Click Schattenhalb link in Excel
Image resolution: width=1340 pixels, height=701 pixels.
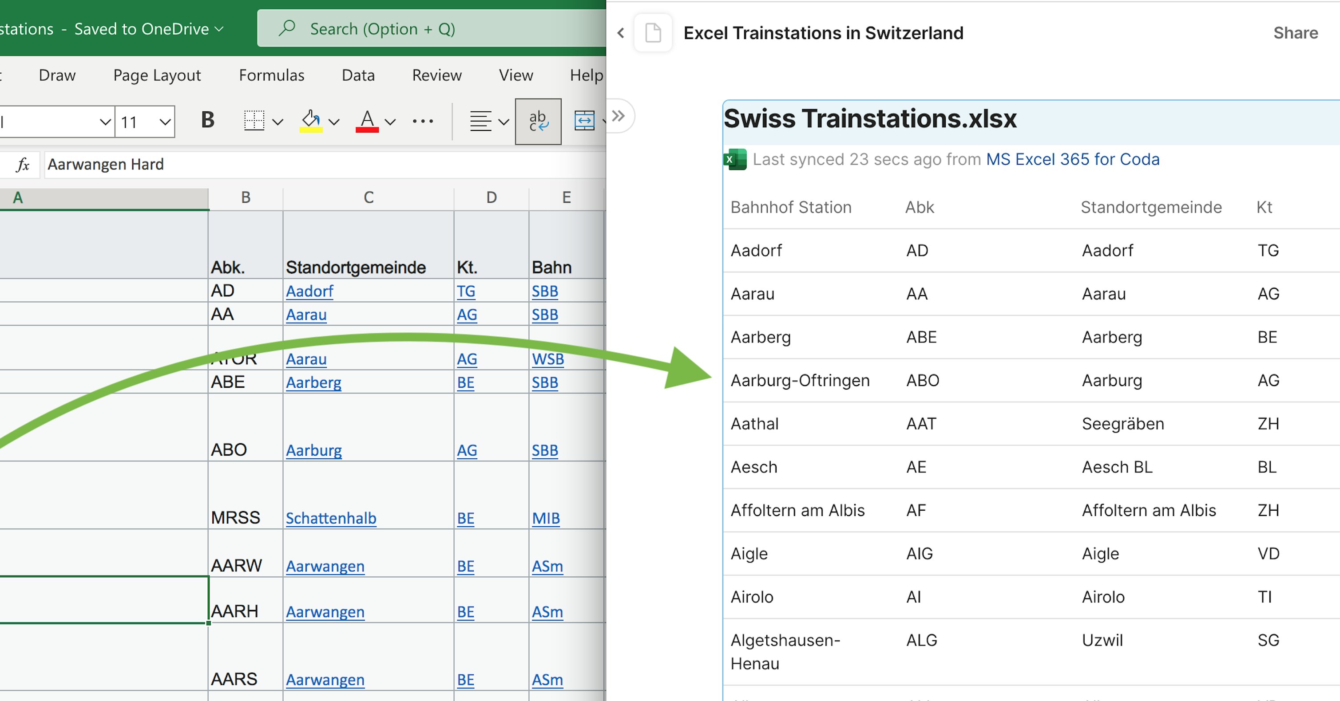[331, 519]
